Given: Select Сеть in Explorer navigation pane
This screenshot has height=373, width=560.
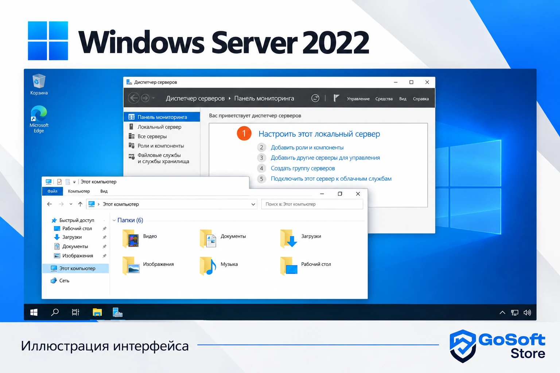Looking at the screenshot, I should coord(60,281).
